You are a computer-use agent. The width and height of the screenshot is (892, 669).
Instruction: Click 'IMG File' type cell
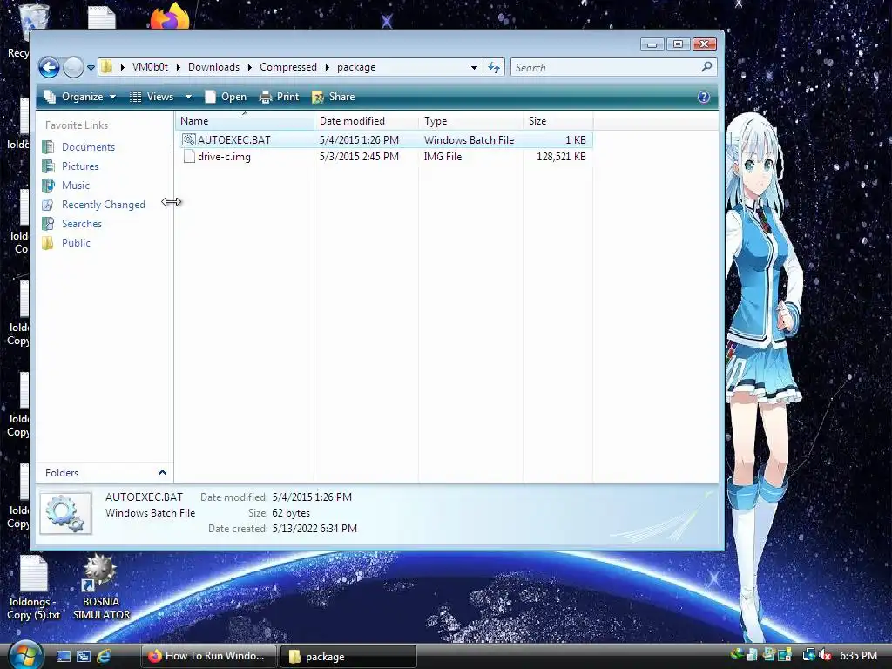(443, 157)
